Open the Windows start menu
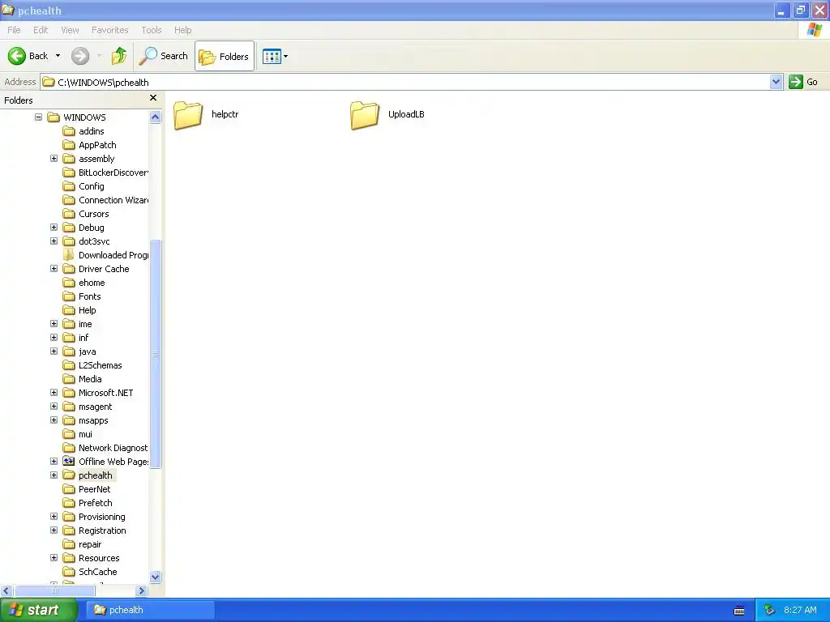Viewport: 830px width, 622px height. tap(39, 610)
